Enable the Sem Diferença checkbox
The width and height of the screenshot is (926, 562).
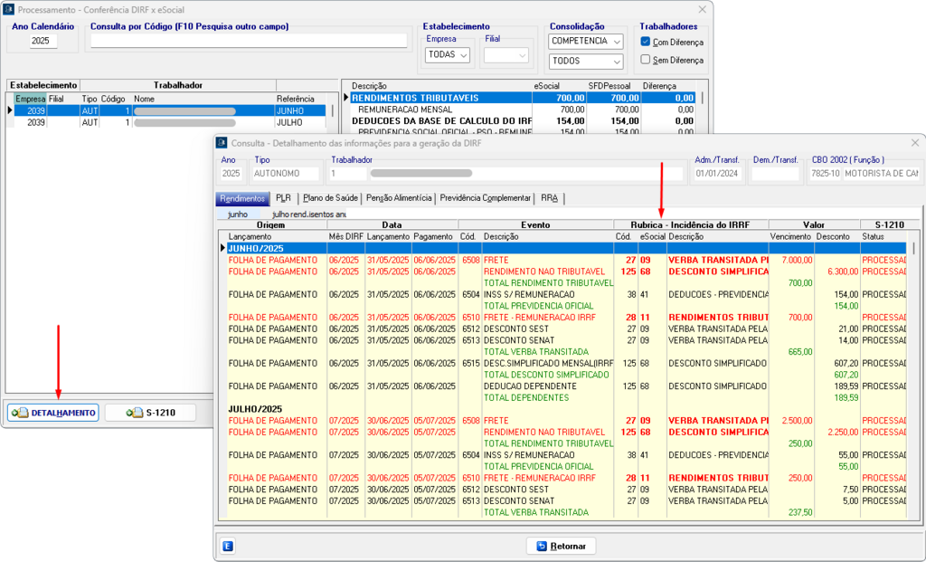(x=646, y=60)
